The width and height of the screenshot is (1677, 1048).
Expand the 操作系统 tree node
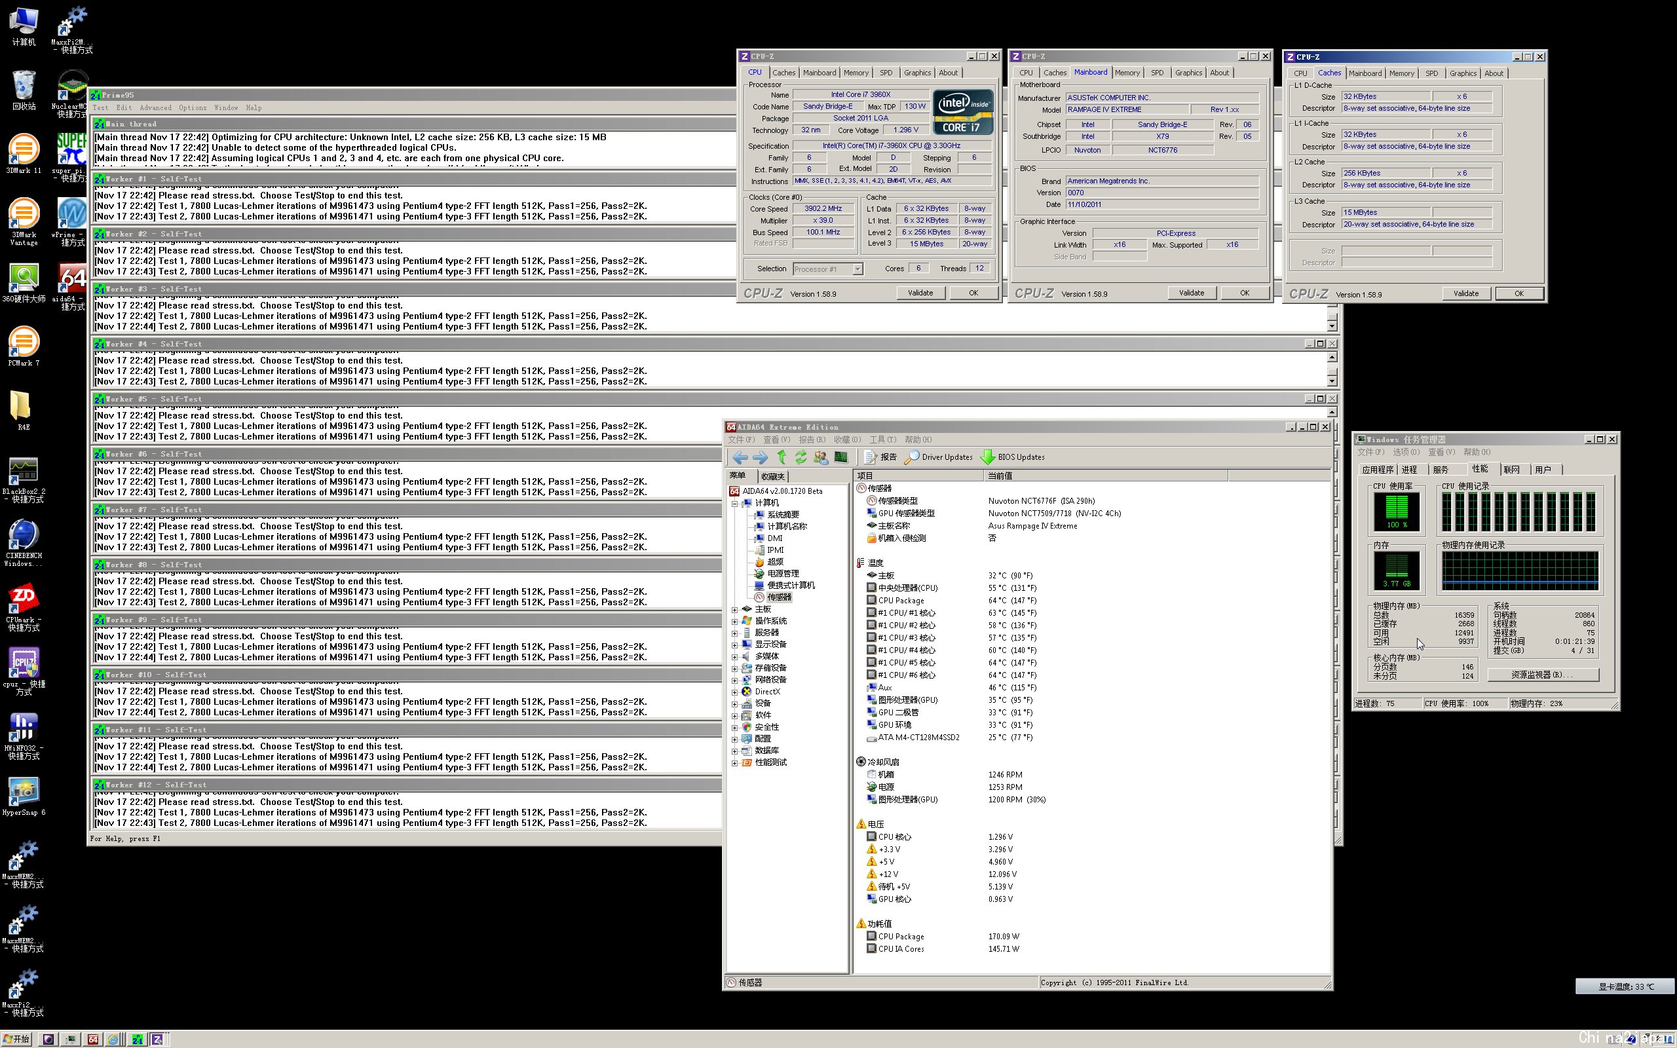734,621
